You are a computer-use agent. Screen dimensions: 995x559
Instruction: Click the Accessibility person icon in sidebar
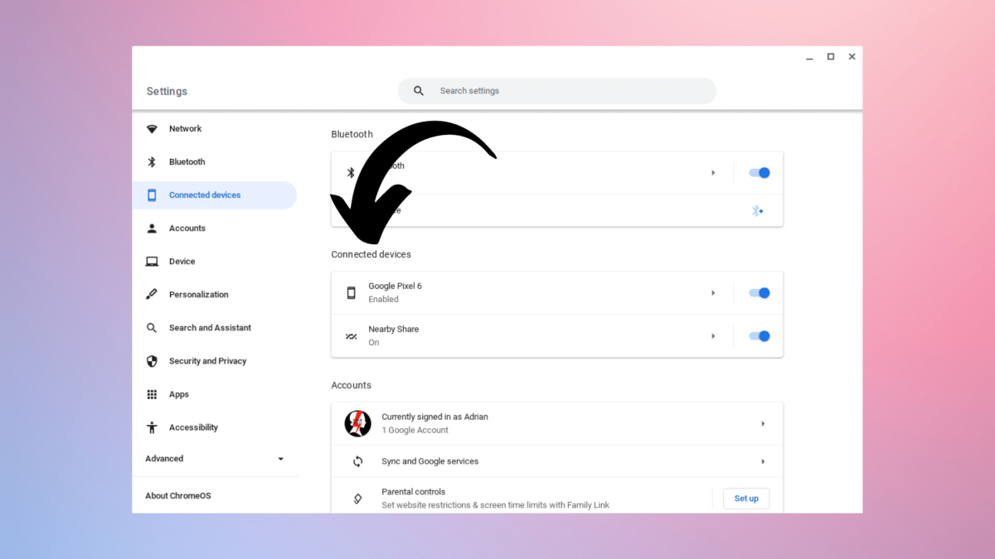pyautogui.click(x=152, y=427)
